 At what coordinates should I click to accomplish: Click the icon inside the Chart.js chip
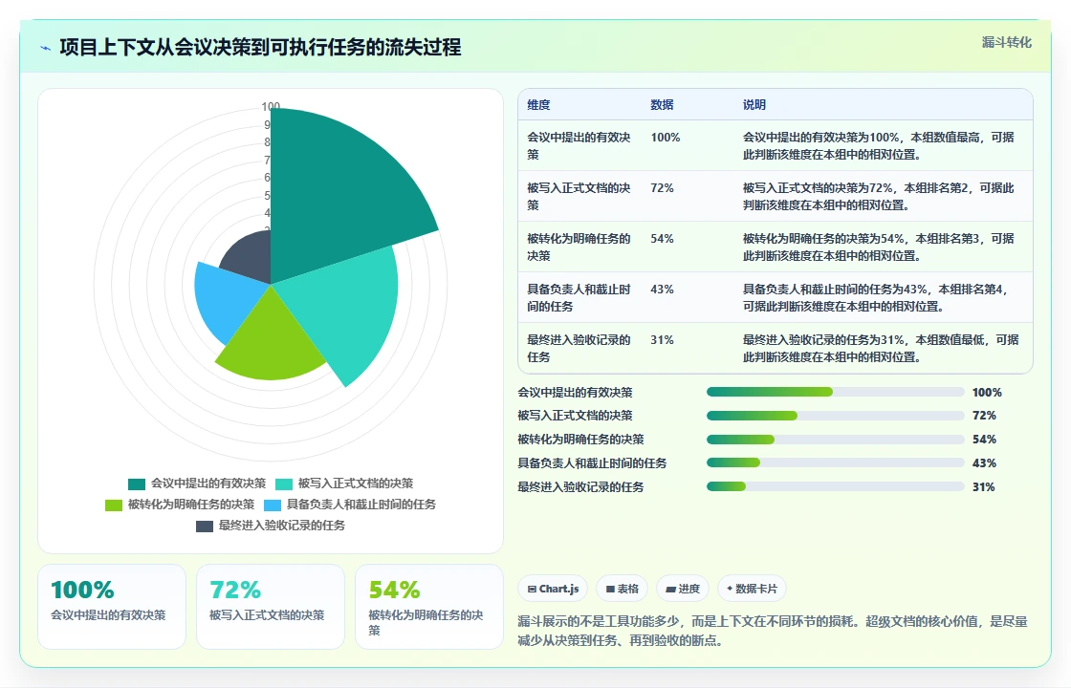[532, 589]
